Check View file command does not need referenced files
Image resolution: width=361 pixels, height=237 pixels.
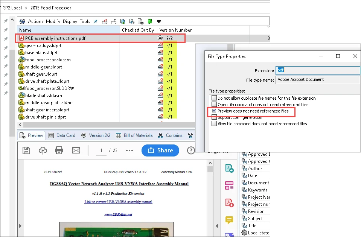214,124
